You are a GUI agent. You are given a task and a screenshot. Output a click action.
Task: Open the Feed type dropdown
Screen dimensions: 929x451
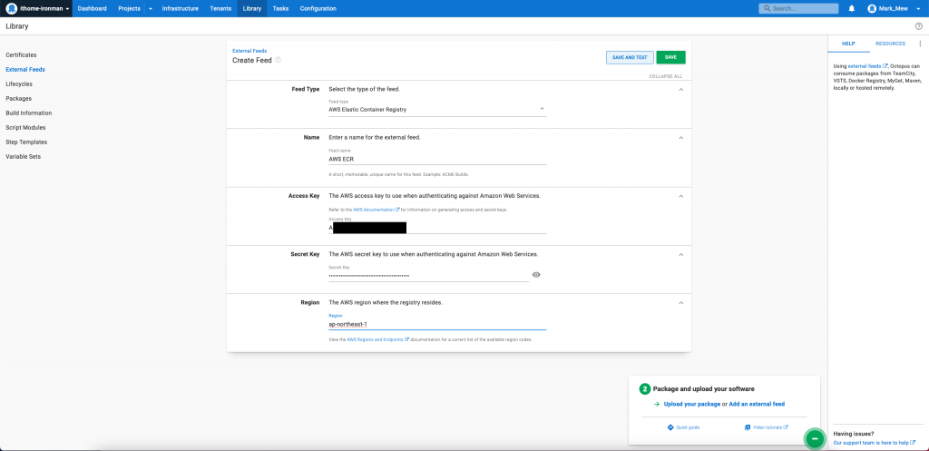[x=437, y=109]
